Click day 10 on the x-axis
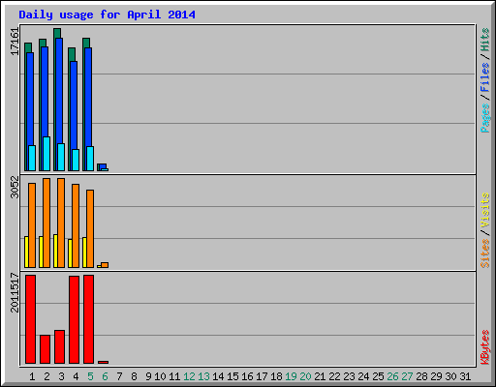Viewport: 496px width, 387px height. [160, 376]
